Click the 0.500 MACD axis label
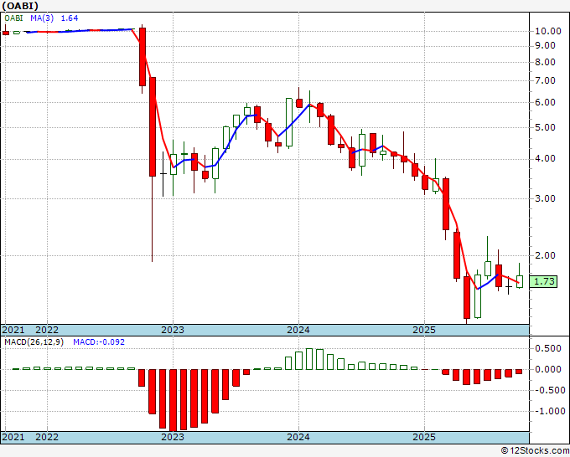This screenshot has width=570, height=457. pyautogui.click(x=548, y=348)
